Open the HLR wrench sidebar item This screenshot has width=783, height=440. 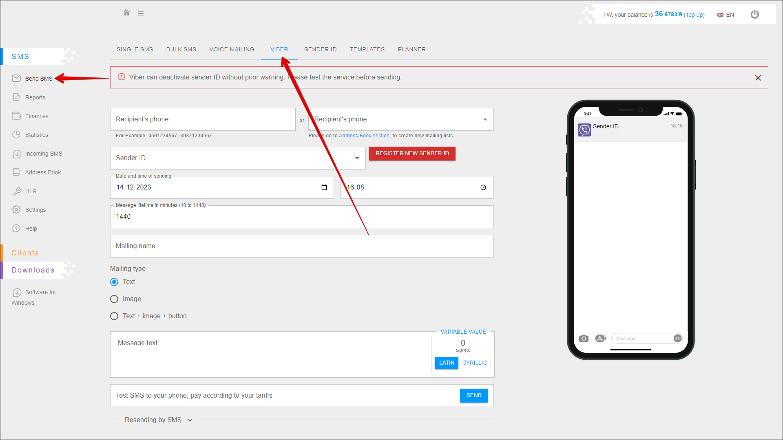coord(31,191)
